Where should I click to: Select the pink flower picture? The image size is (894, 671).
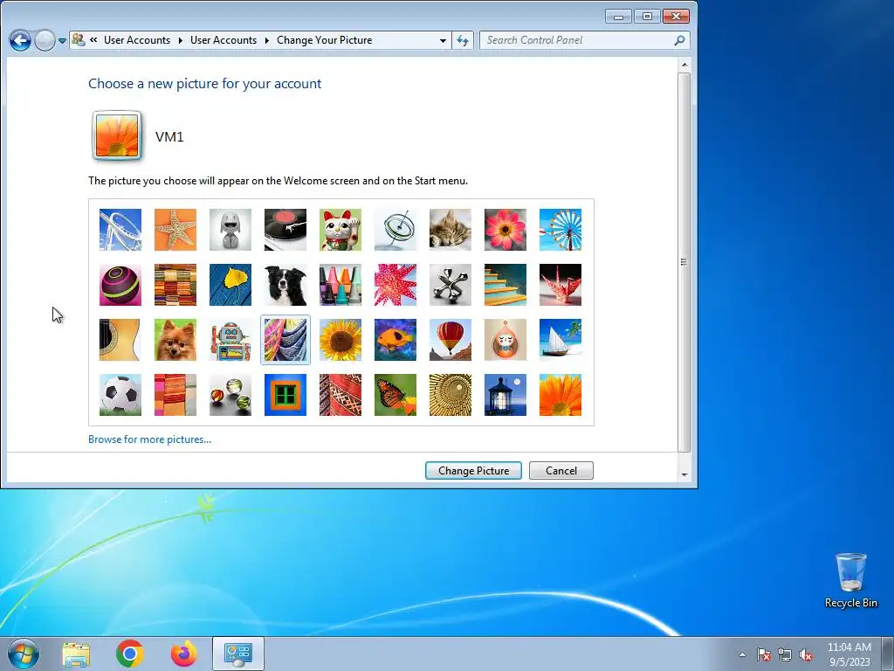coord(505,230)
